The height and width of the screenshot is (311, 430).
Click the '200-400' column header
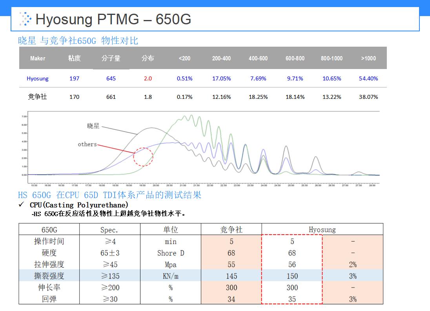coord(221,58)
